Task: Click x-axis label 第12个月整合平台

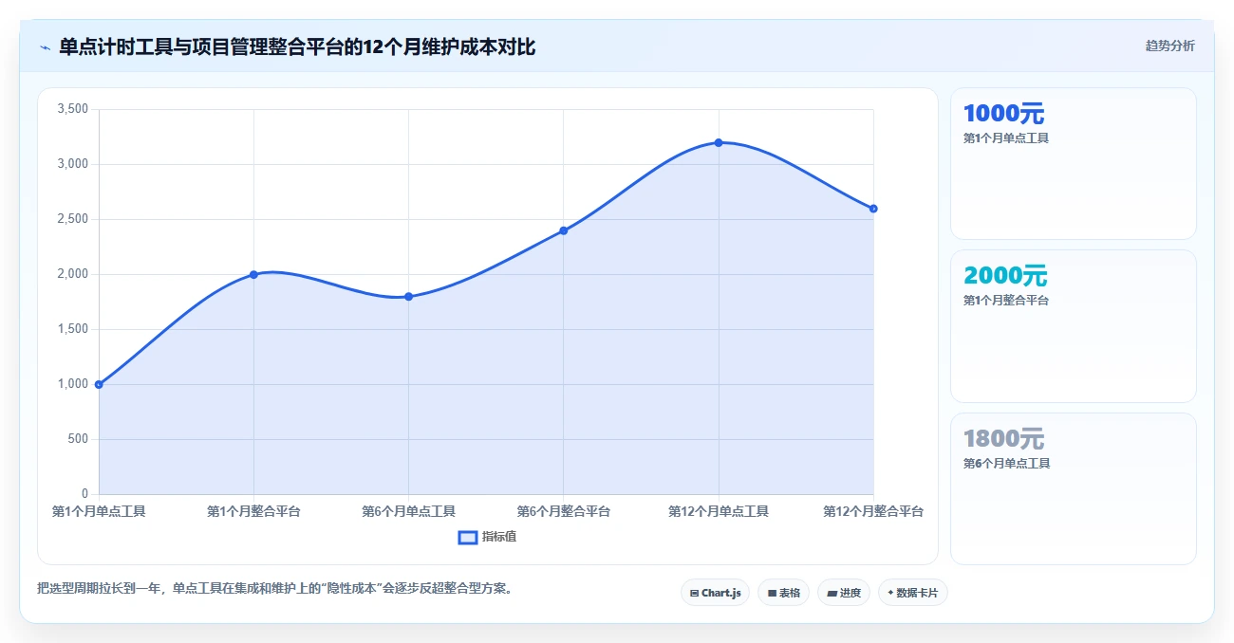Action: tap(873, 511)
